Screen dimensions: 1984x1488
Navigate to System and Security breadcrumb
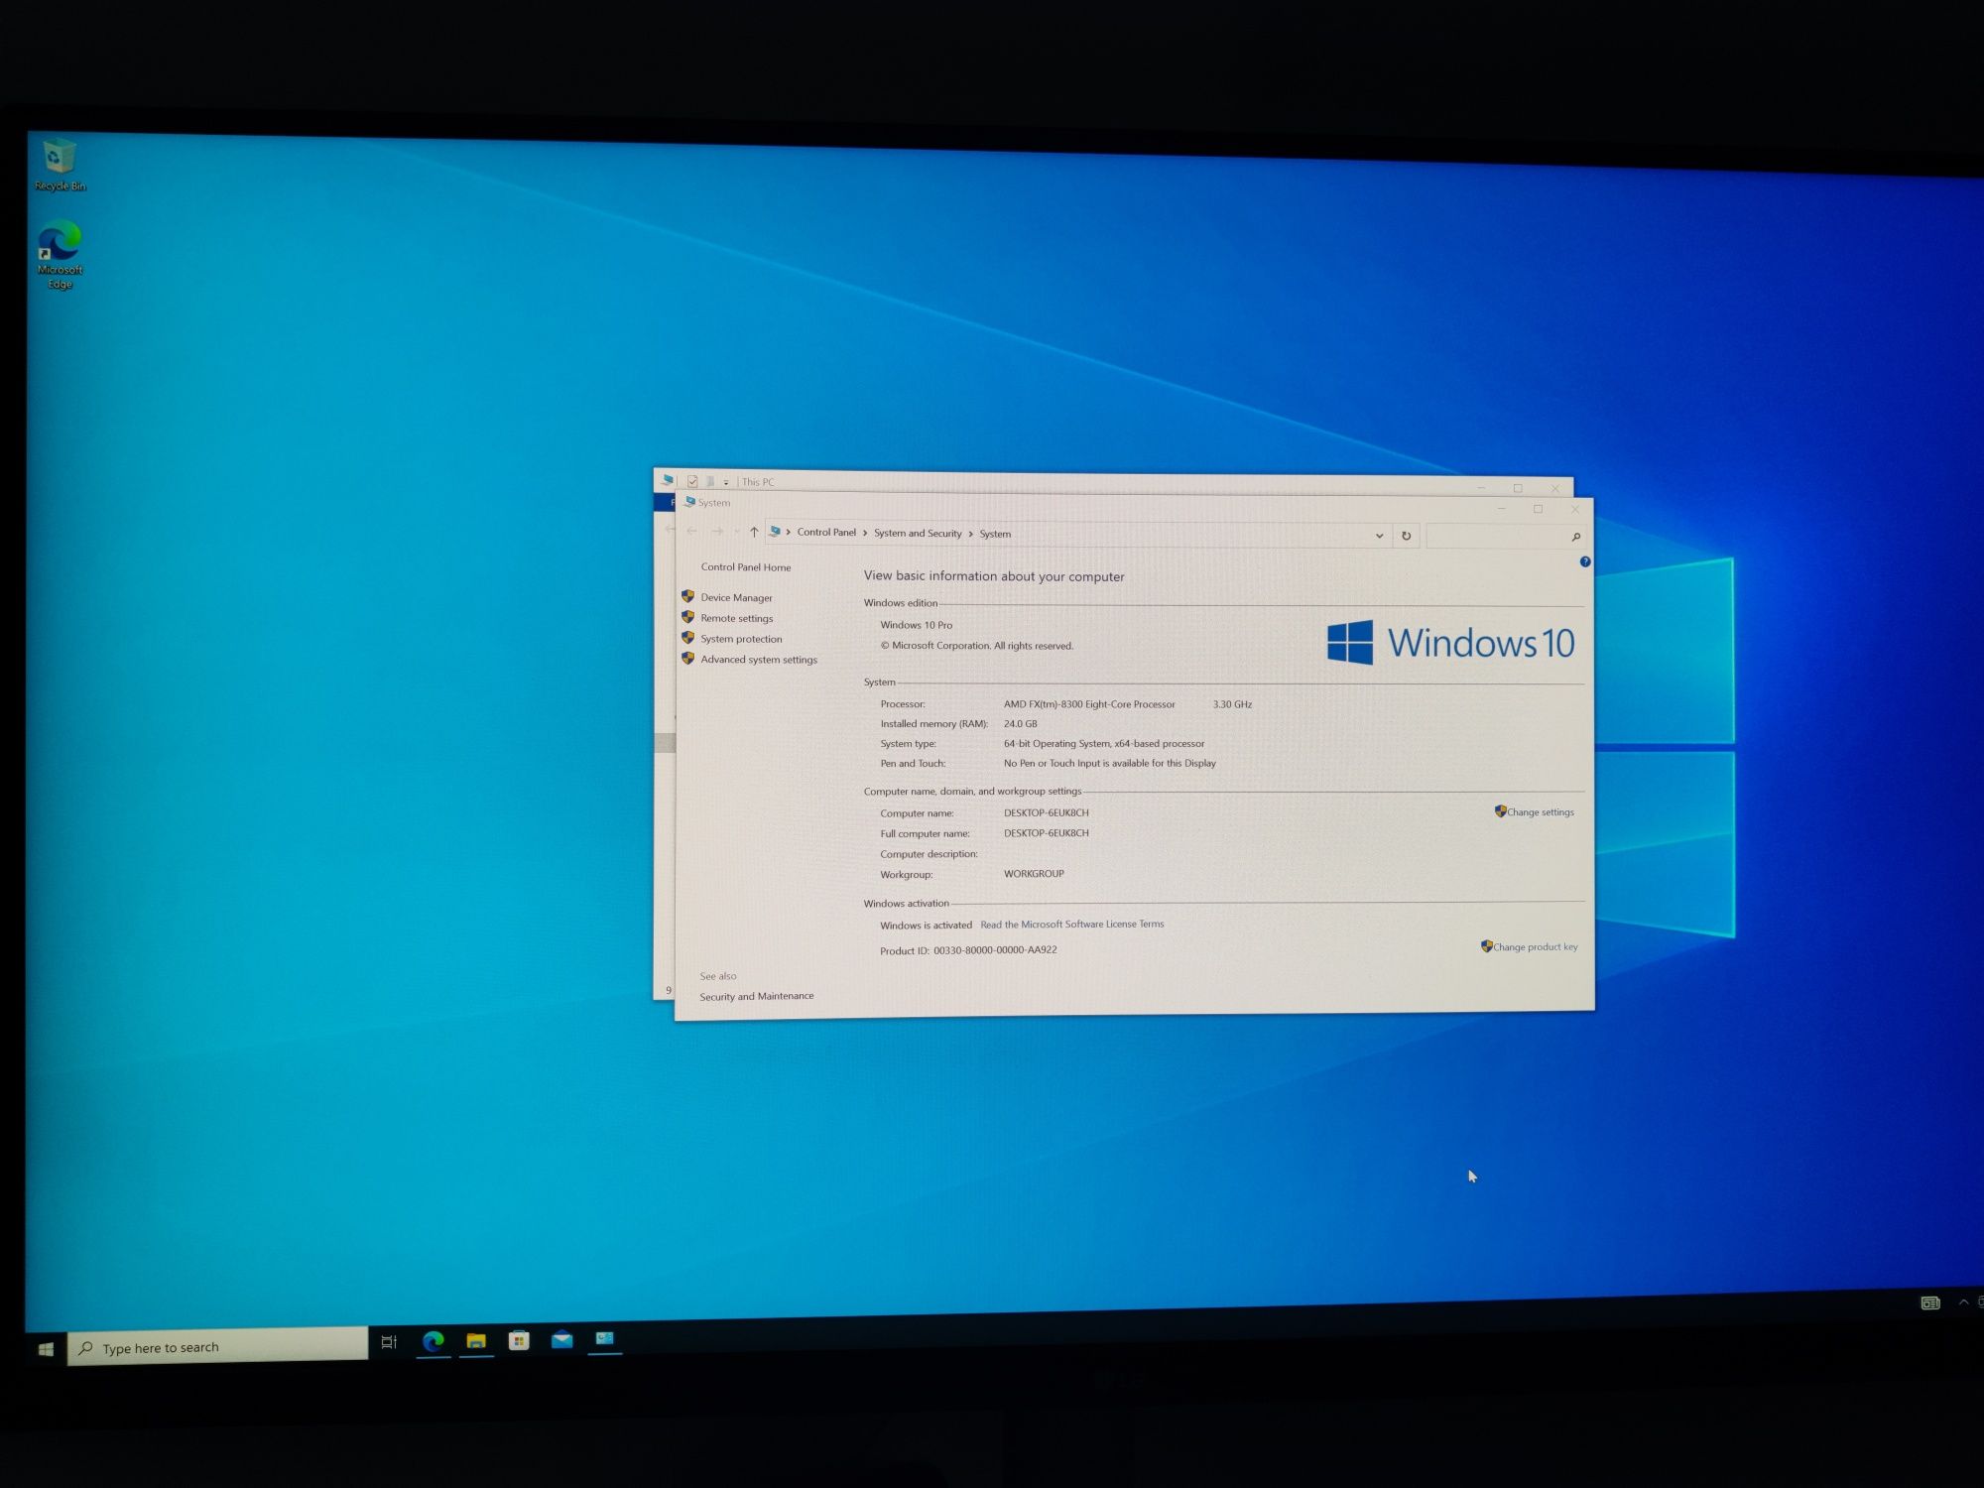point(918,534)
